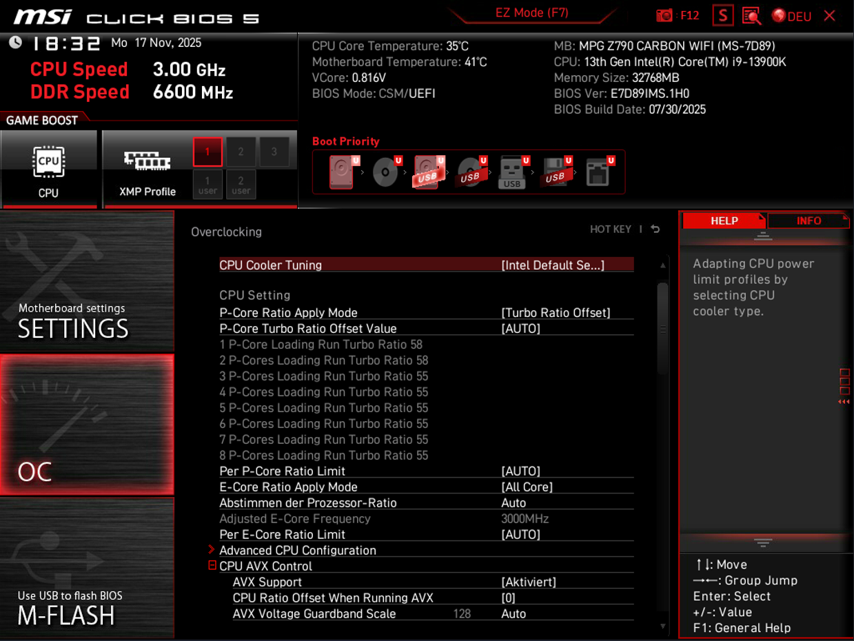Collapse the CPU AVX Control section
This screenshot has width=854, height=641.
tap(212, 566)
